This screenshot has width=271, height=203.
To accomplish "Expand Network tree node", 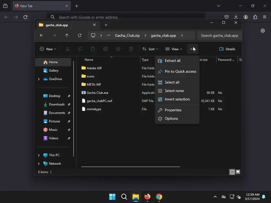I will 39,164.
